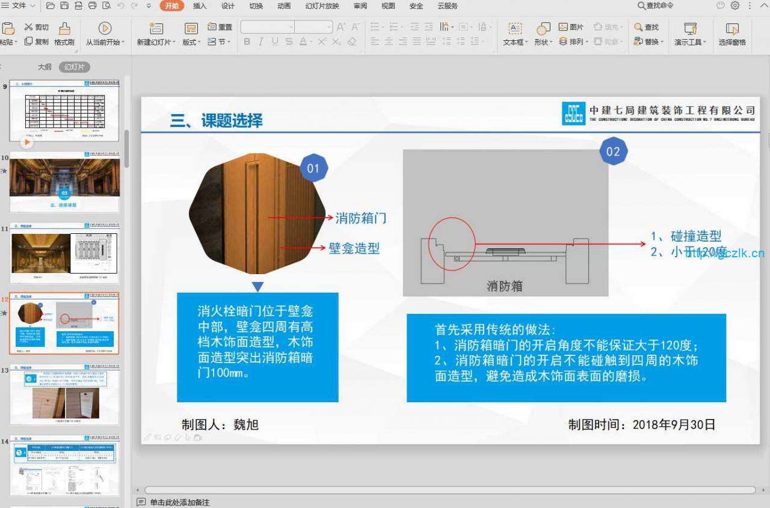The image size is (770, 508).
Task: Click the Save icon in quick access toolbar
Action: 64,6
